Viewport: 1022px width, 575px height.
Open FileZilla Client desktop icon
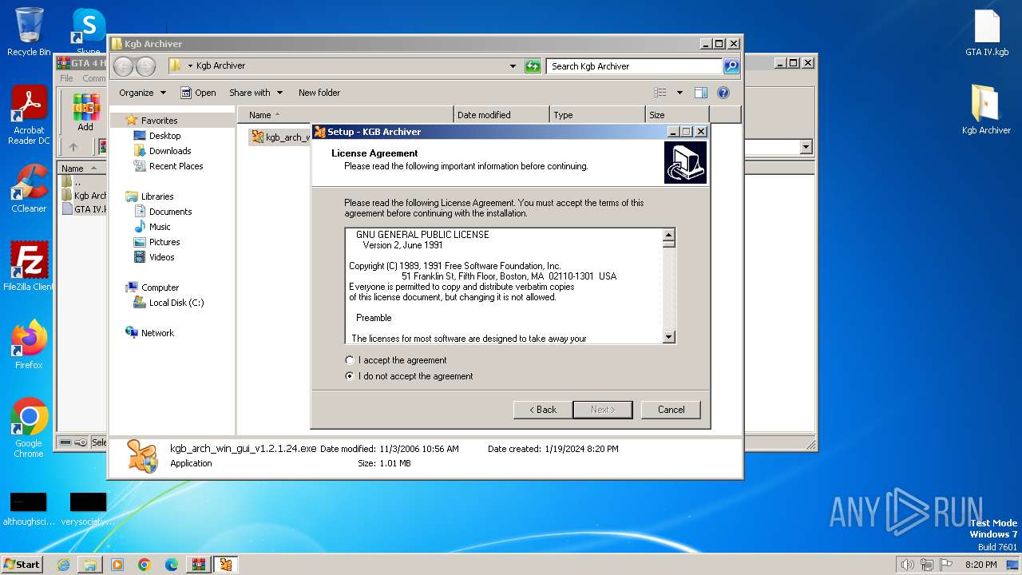click(x=29, y=266)
